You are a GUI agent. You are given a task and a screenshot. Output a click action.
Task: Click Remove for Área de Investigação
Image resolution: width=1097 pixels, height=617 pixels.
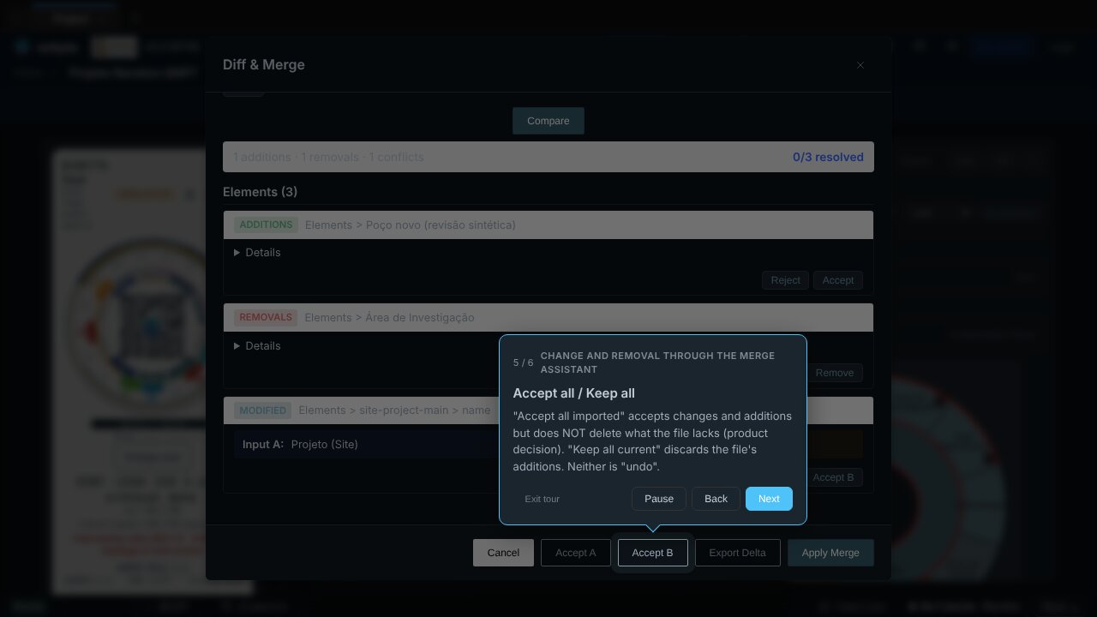click(835, 373)
